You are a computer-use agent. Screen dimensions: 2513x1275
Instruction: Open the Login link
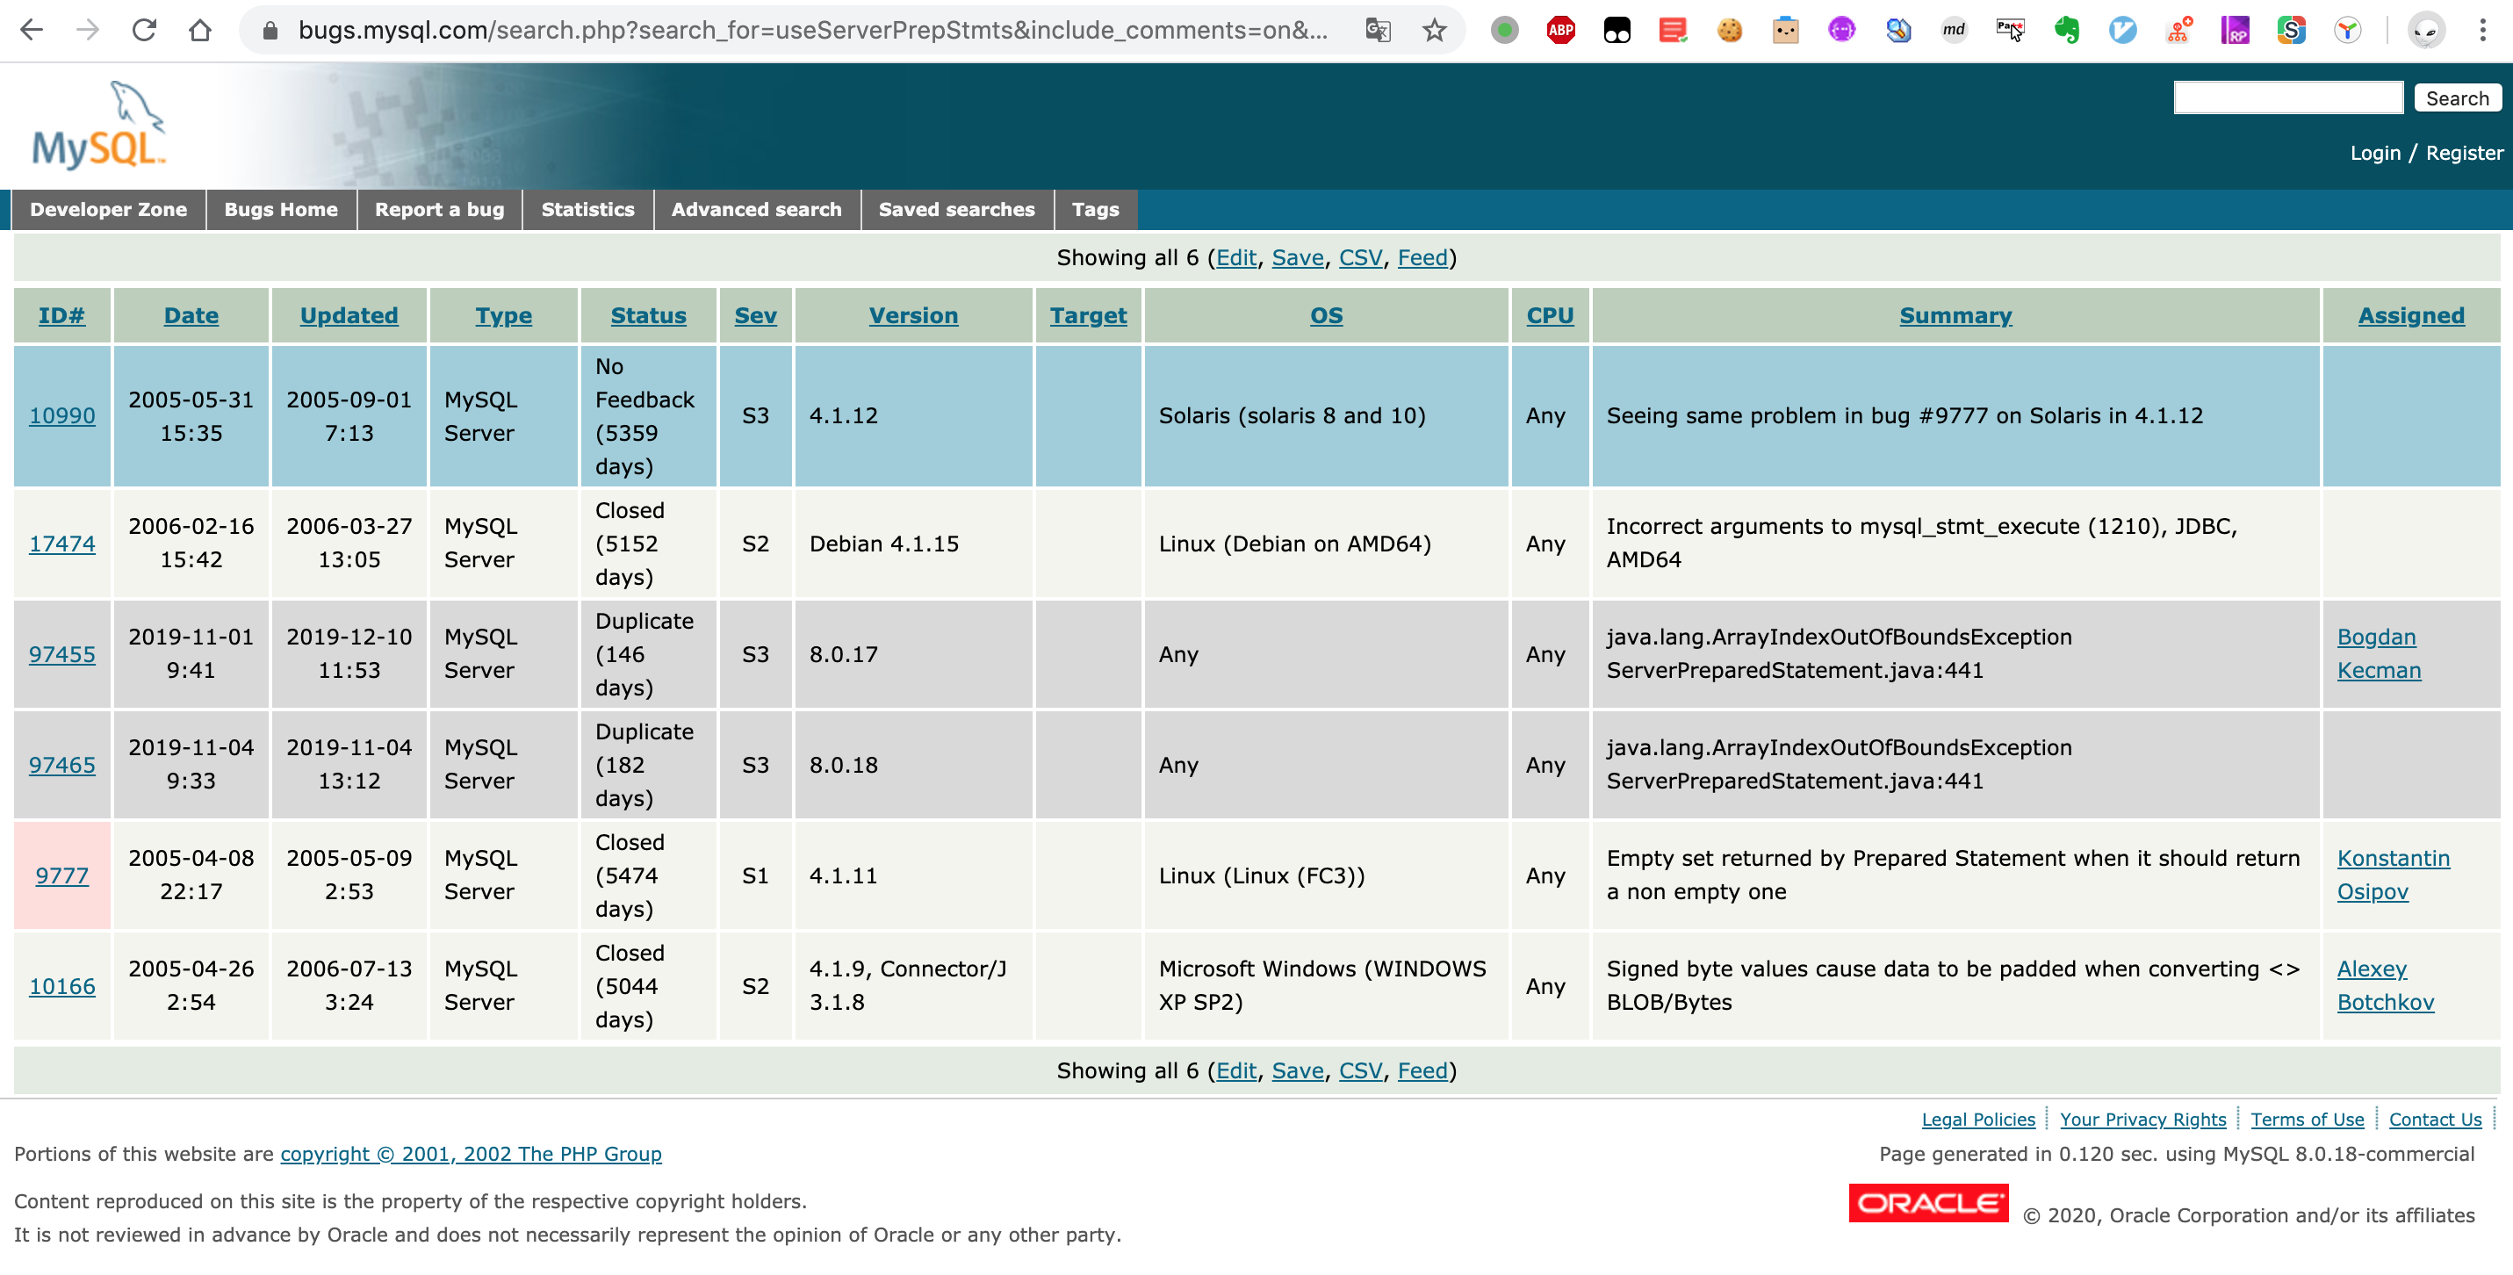click(x=2375, y=153)
